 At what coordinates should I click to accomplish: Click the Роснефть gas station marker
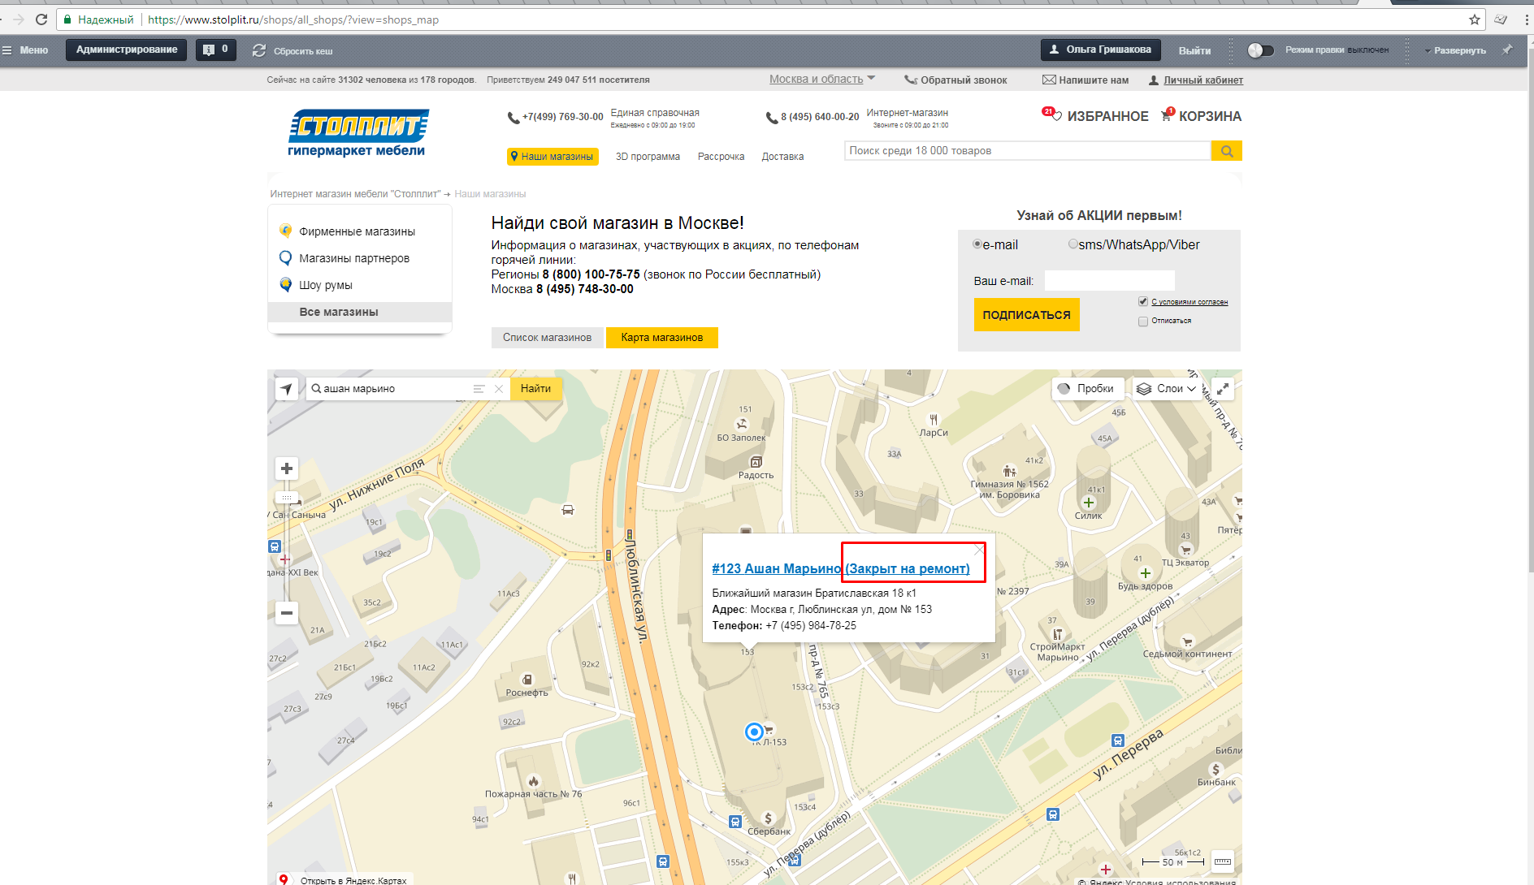coord(527,680)
